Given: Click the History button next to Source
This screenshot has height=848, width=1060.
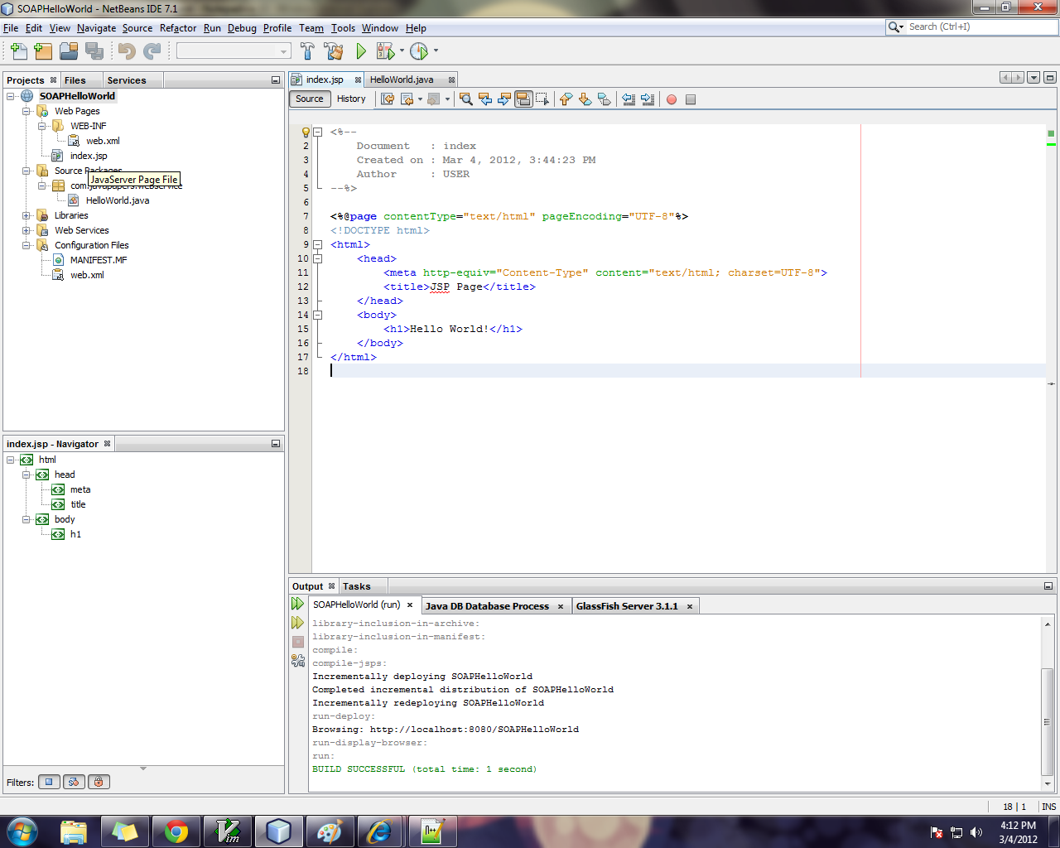Looking at the screenshot, I should [x=351, y=99].
